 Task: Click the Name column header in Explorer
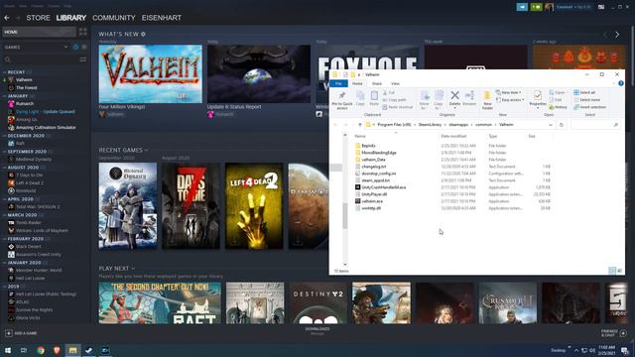point(360,137)
